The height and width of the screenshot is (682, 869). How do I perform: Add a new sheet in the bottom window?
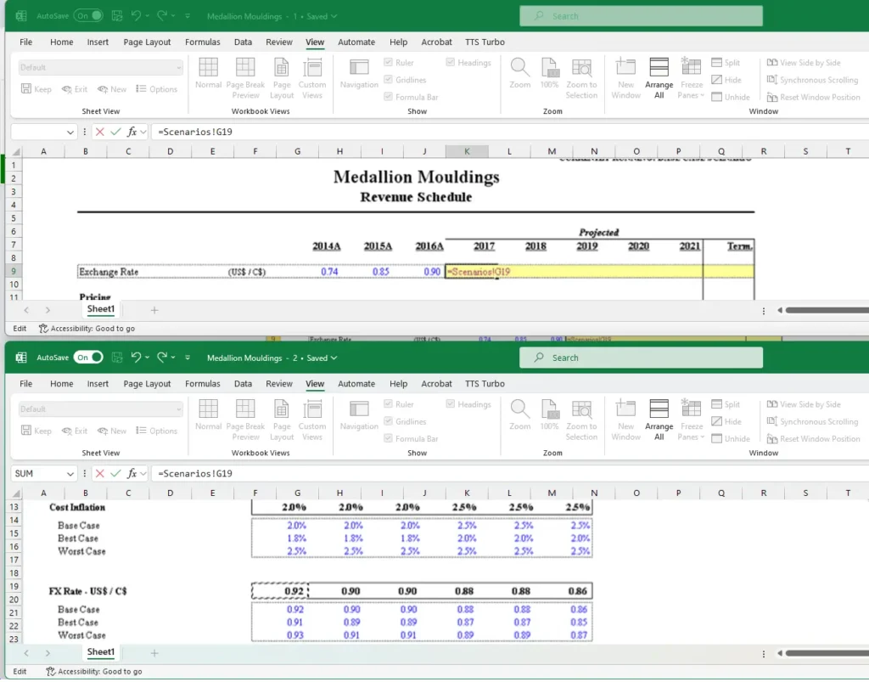point(154,652)
